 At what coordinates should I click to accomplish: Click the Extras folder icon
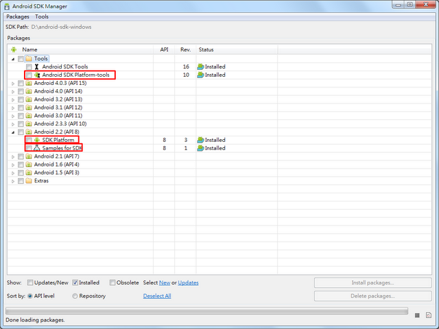29,181
